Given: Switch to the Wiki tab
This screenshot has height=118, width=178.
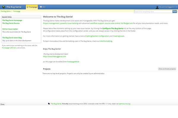Looking at the screenshot, I should point(43,7).
